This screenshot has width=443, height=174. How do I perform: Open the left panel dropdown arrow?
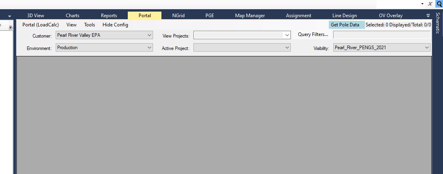pyautogui.click(x=9, y=16)
